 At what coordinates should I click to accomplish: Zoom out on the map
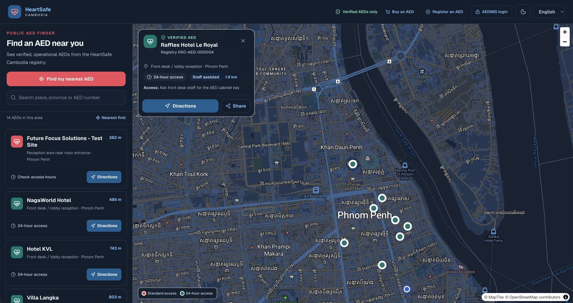[x=565, y=42]
